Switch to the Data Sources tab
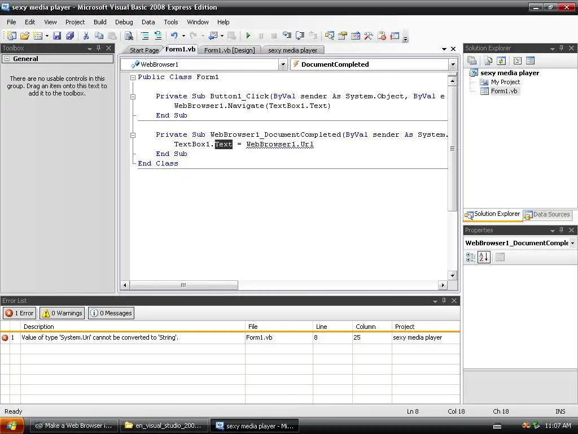Image resolution: width=578 pixels, height=434 pixels. (x=548, y=214)
